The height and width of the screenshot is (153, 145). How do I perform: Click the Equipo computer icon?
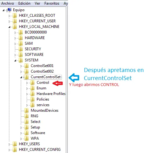click(9, 10)
